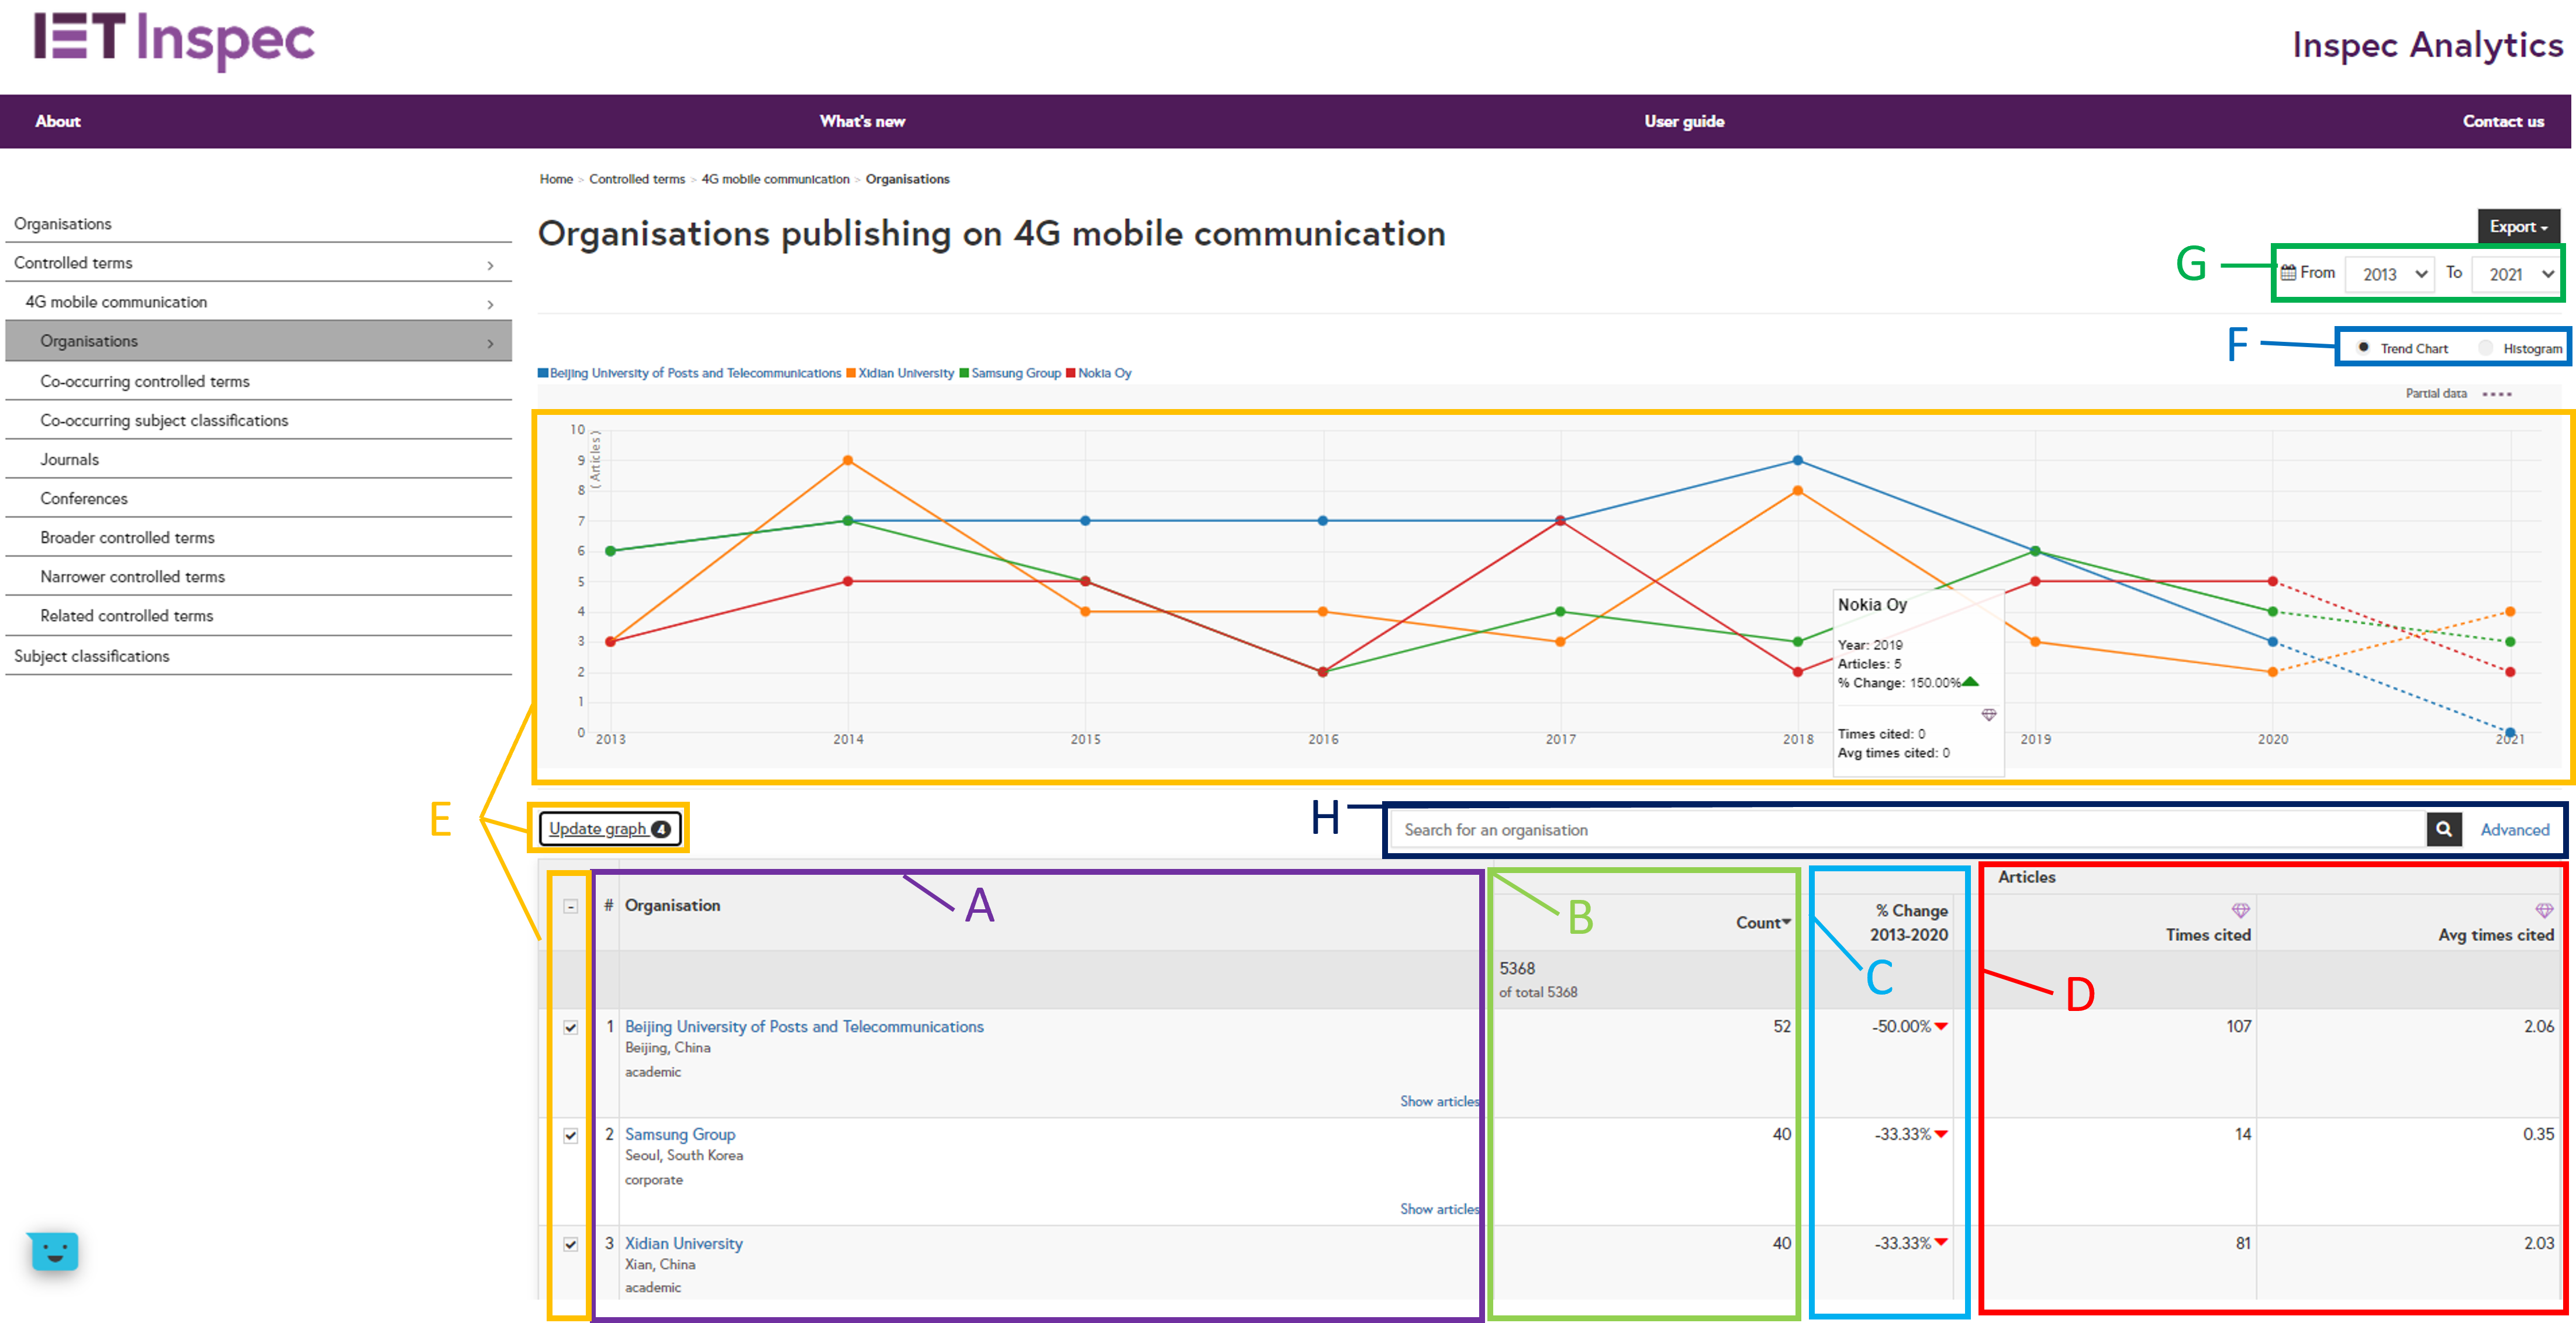This screenshot has width=2576, height=1323.
Task: Go to What's new in navigation bar
Action: coord(862,121)
